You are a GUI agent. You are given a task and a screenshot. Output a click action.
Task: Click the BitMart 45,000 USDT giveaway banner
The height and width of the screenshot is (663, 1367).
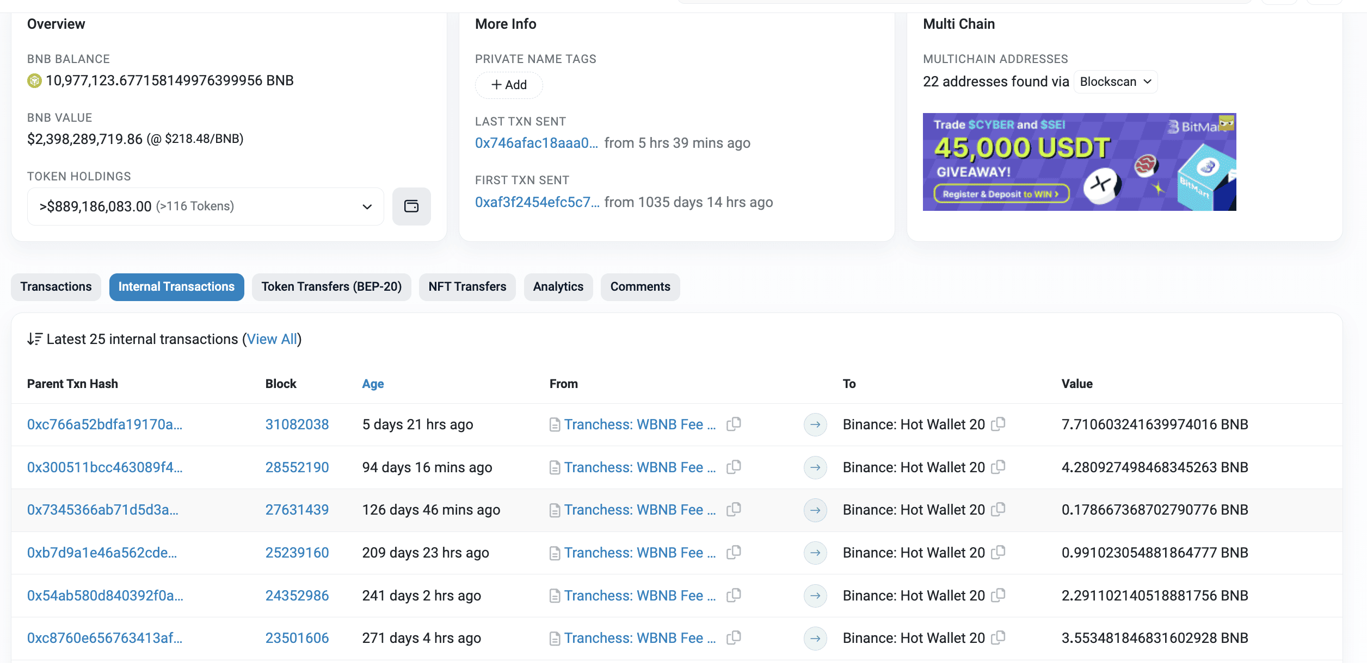(1079, 162)
